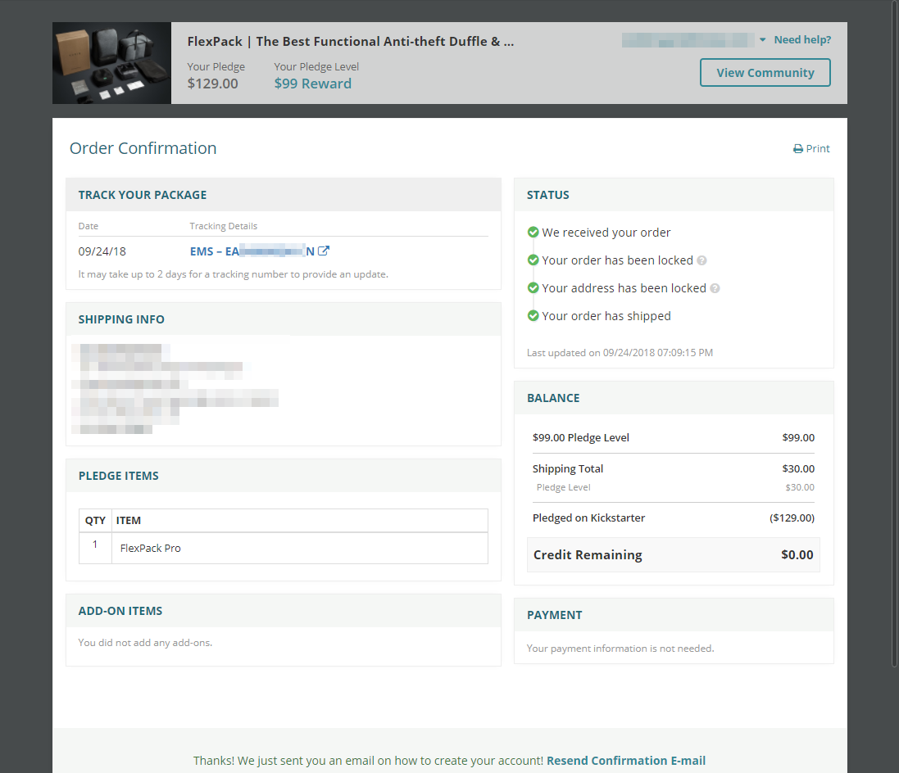899x773 pixels.
Task: Click Resend Confirmation E-mail link
Action: pos(626,761)
